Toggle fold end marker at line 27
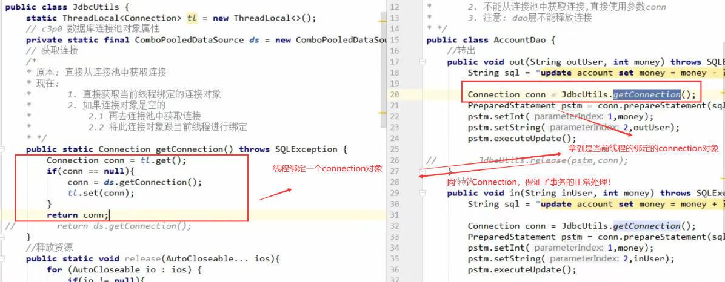 [423, 171]
